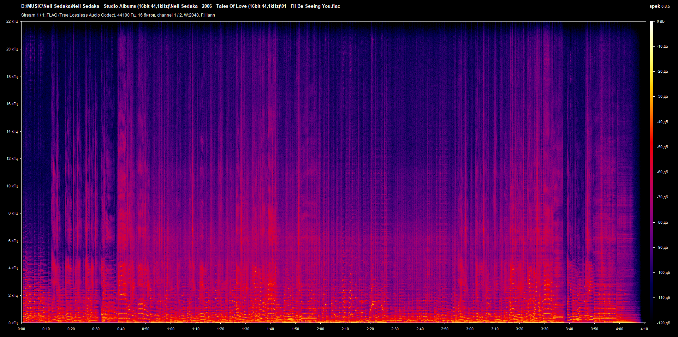Screen dimensions: 678x337
Task: Click the -90 дБ level scale label
Action: [662, 247]
